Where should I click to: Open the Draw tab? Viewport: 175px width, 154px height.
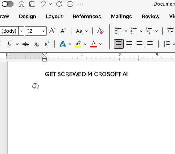[x=4, y=17]
